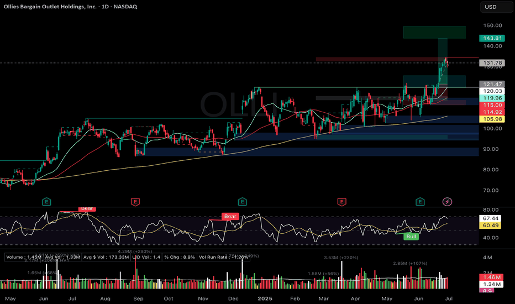Screen dimensions: 515x304
Task: Click the green earnings marker near June 2025
Action: (420, 202)
